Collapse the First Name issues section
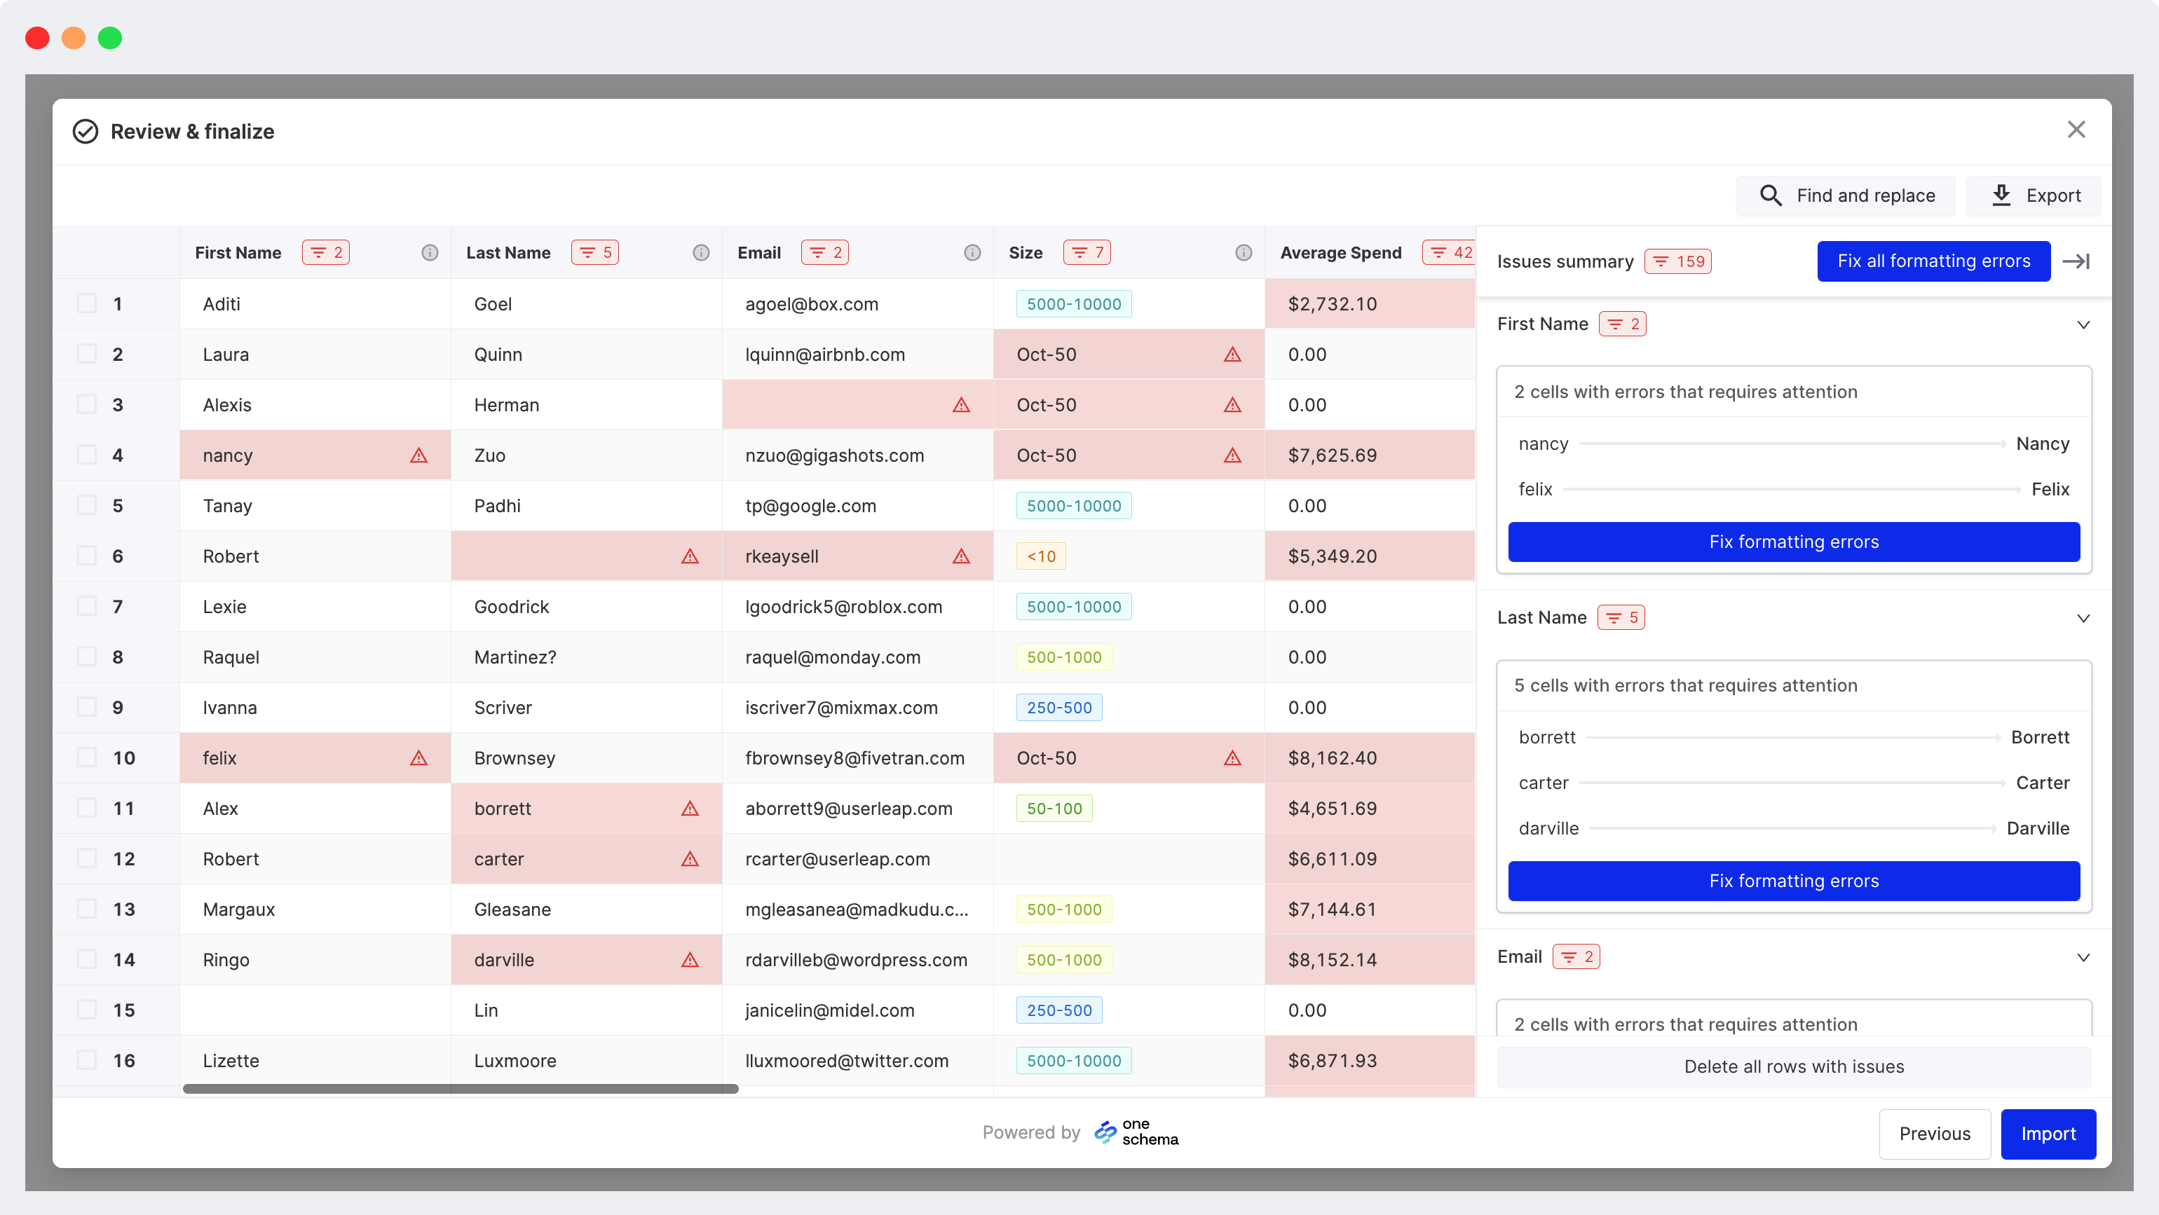 click(2083, 324)
